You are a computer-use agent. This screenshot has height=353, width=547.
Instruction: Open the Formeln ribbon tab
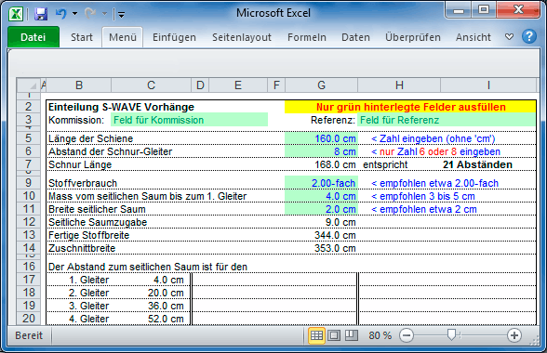click(x=307, y=37)
